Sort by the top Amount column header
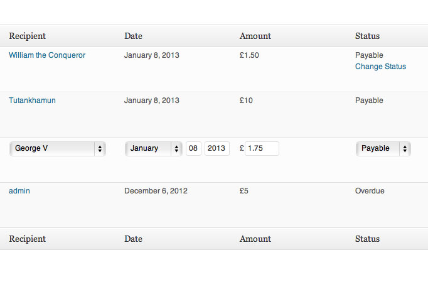 point(255,36)
